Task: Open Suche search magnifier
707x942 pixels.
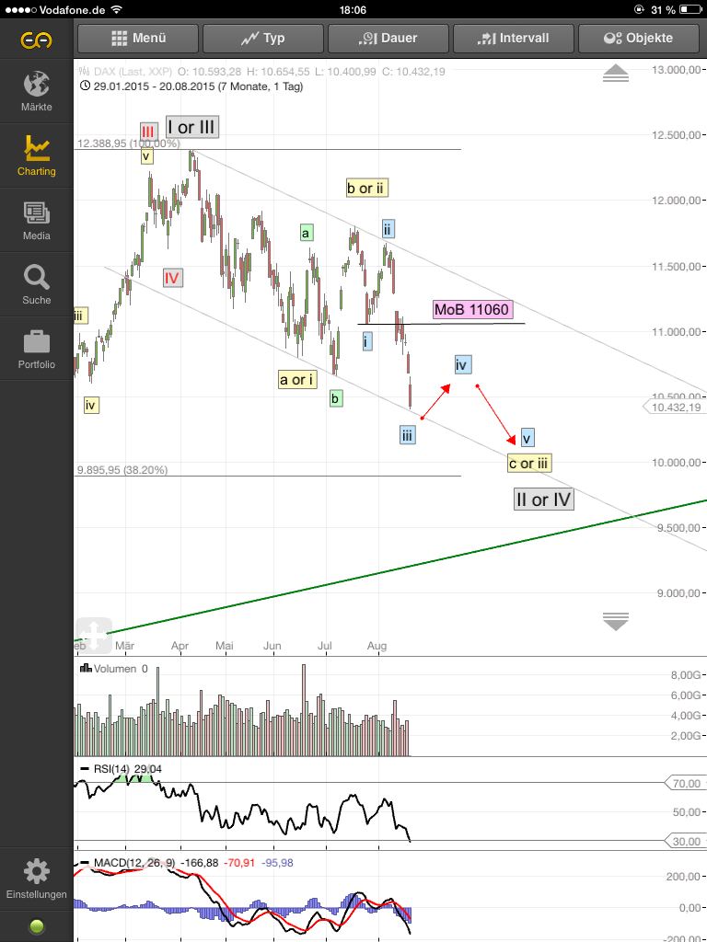Action: pyautogui.click(x=37, y=285)
